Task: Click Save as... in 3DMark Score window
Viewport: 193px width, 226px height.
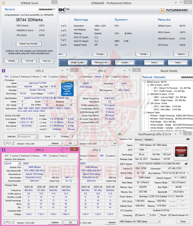Action: [x=47, y=61]
